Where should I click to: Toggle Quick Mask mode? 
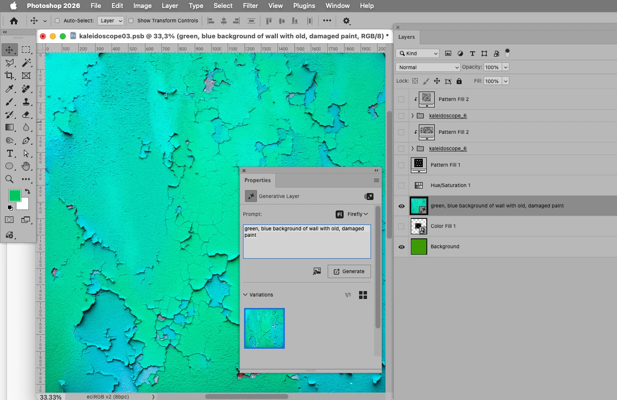(x=9, y=219)
